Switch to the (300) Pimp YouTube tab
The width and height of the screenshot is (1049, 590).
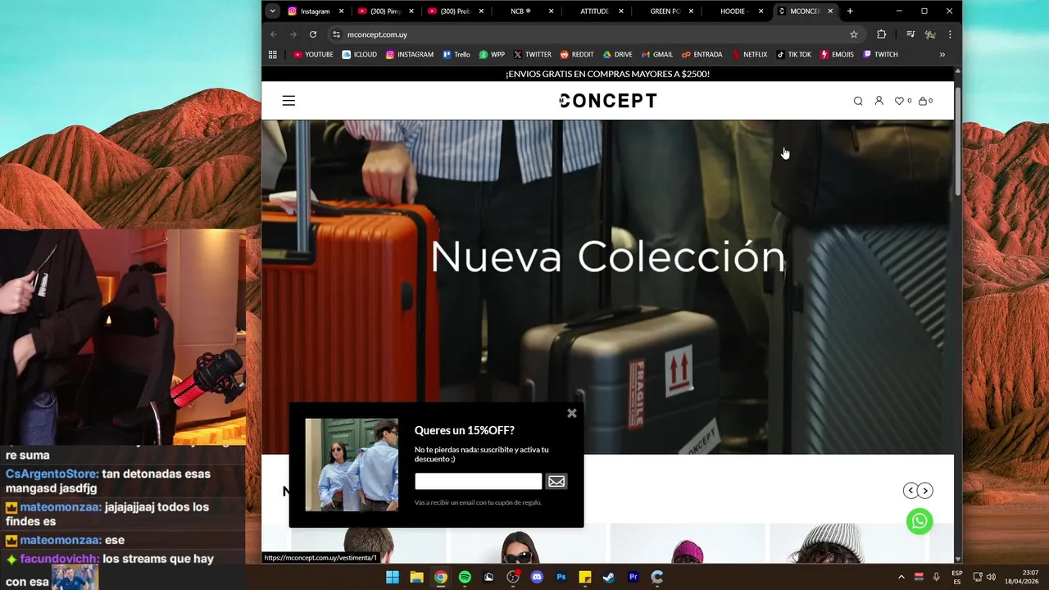tap(385, 11)
